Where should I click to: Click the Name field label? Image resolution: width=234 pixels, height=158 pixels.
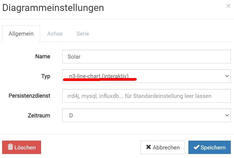point(43,56)
